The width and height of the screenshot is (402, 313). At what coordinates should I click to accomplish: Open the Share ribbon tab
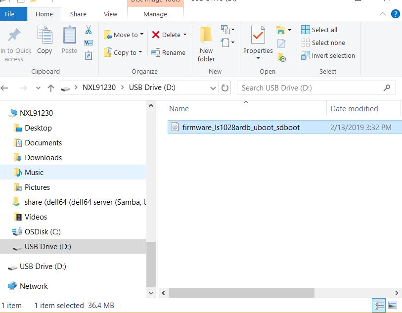point(78,14)
